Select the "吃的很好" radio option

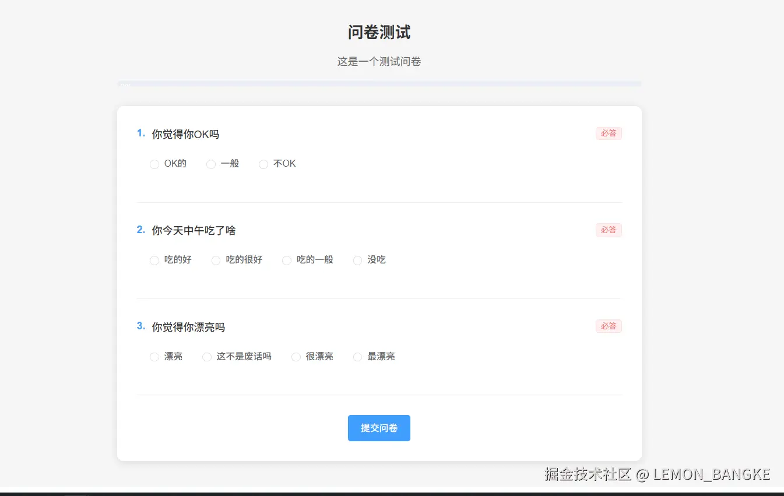(x=216, y=261)
